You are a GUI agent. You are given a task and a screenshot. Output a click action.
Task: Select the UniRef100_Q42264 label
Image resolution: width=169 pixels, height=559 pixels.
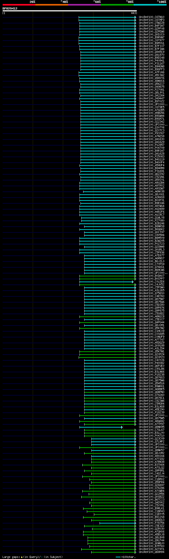point(152,96)
